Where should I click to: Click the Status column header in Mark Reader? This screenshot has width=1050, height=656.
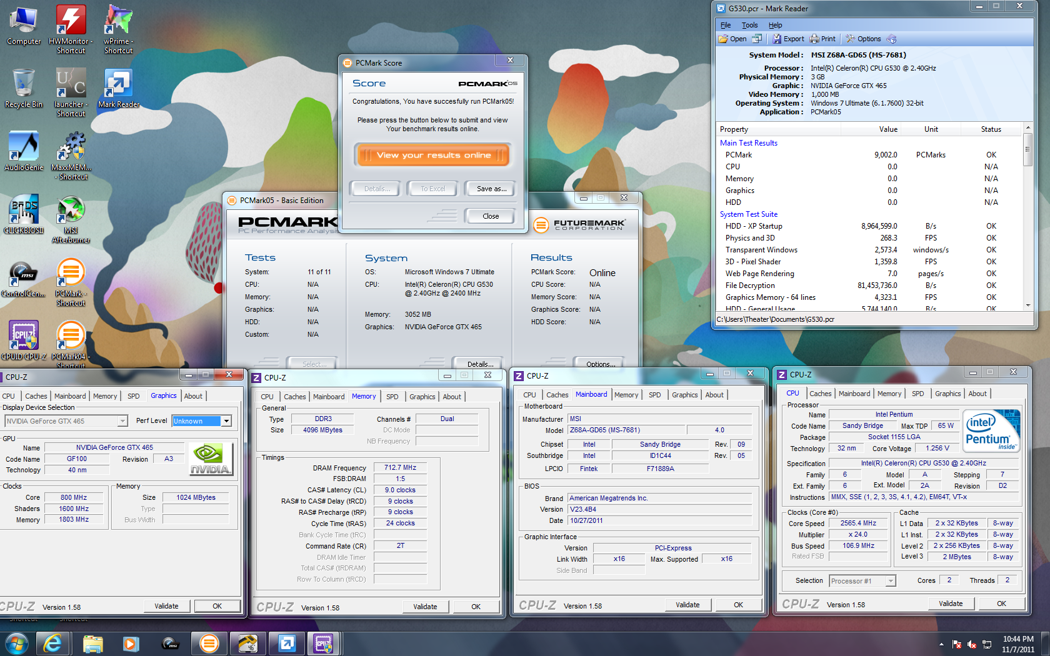click(991, 129)
